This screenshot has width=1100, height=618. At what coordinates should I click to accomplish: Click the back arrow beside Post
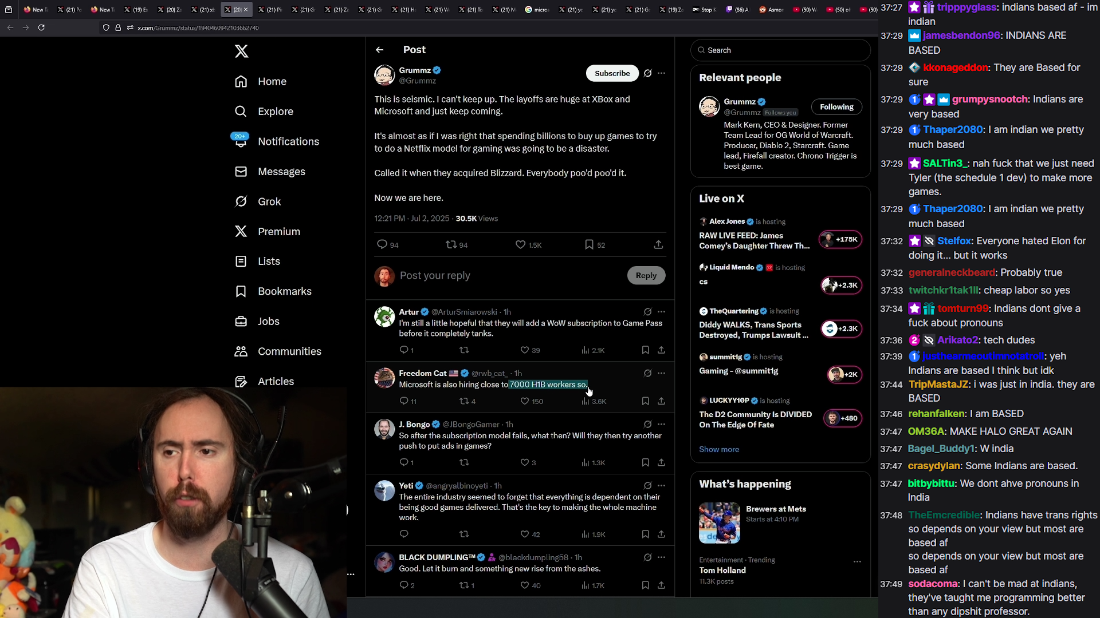click(380, 50)
